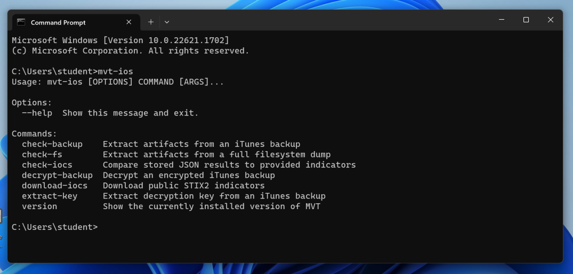Image resolution: width=573 pixels, height=274 pixels.
Task: Click the check-fs command name
Action: [42, 155]
